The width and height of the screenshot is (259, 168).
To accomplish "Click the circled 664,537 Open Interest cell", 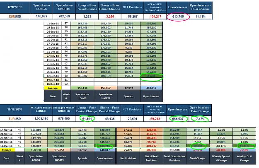I will tap(178, 119).
